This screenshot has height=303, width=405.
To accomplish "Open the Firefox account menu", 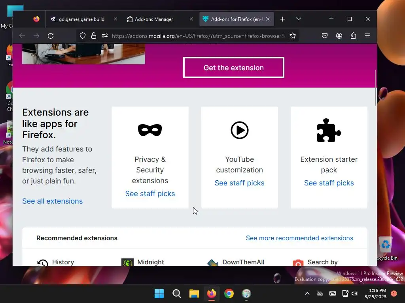I will tap(339, 36).
